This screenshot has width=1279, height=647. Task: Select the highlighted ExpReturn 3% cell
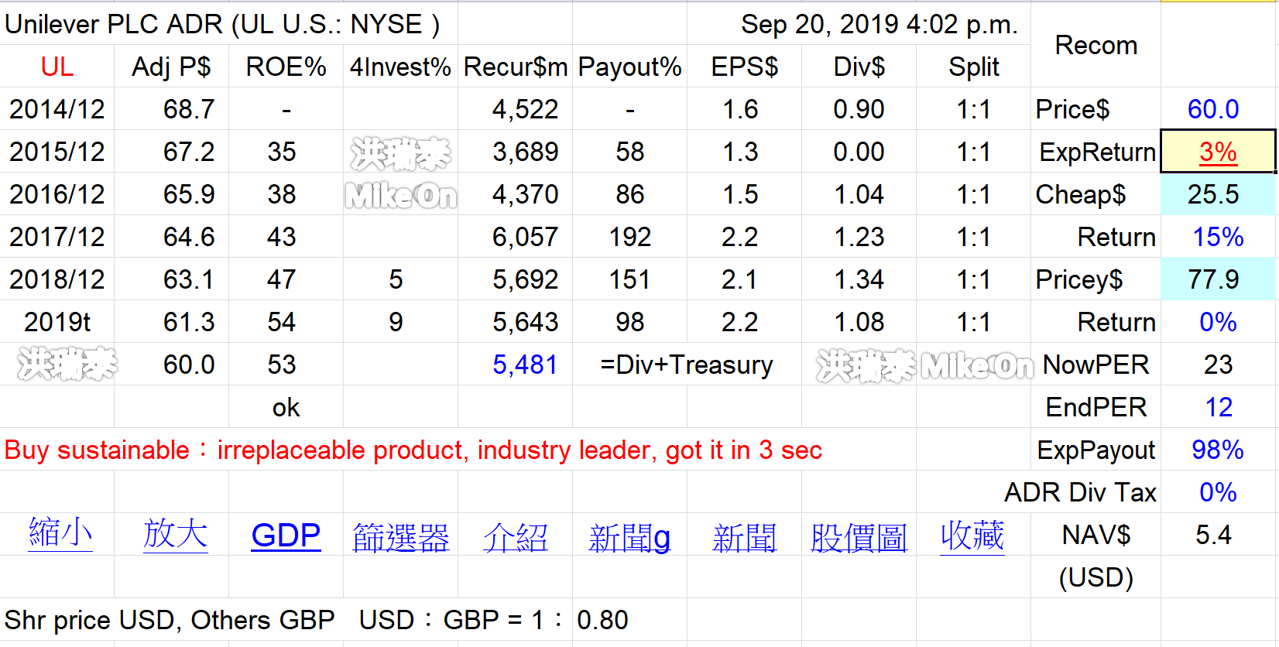pos(1218,152)
